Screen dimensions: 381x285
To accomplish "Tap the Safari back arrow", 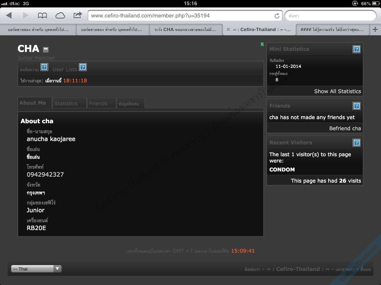I will point(9,16).
